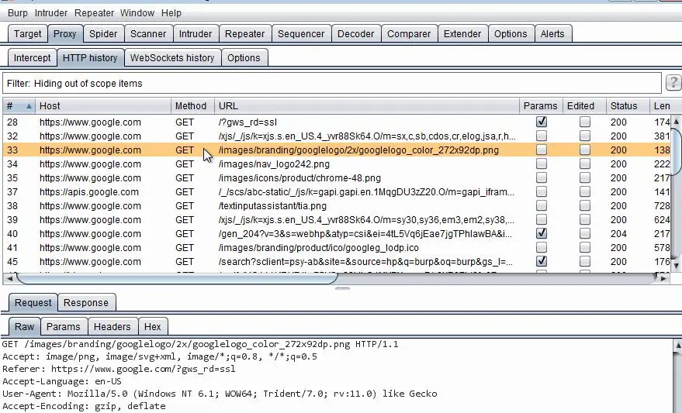Click the table scrollbar down arrow

coord(677,265)
